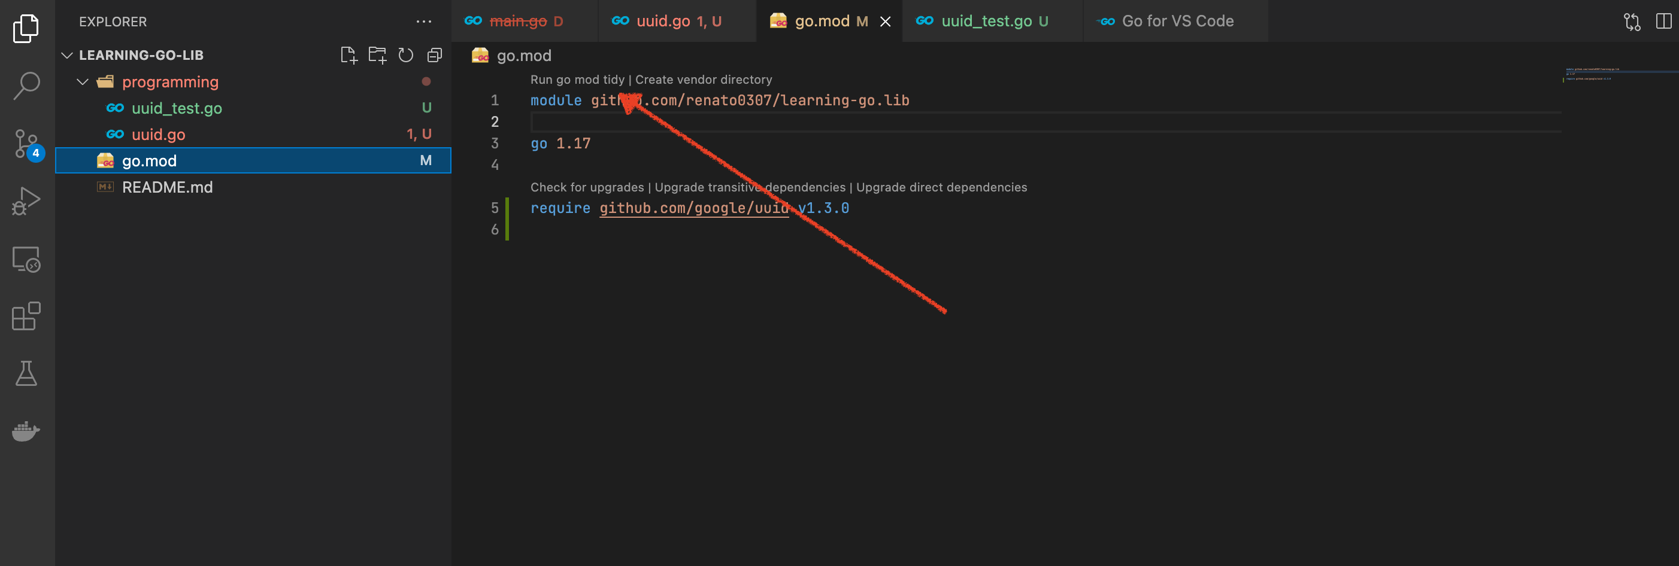This screenshot has width=1679, height=566.
Task: Switch to the uuid_test.go tab
Action: [x=992, y=22]
